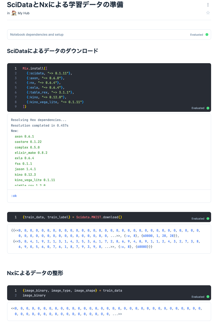Open the My Hub link

click(x=24, y=13)
